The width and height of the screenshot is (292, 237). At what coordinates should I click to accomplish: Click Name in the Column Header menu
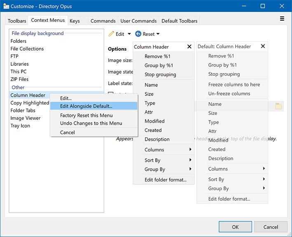click(164, 85)
